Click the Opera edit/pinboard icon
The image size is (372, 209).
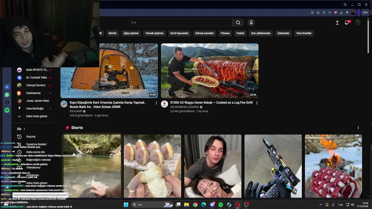(312, 12)
